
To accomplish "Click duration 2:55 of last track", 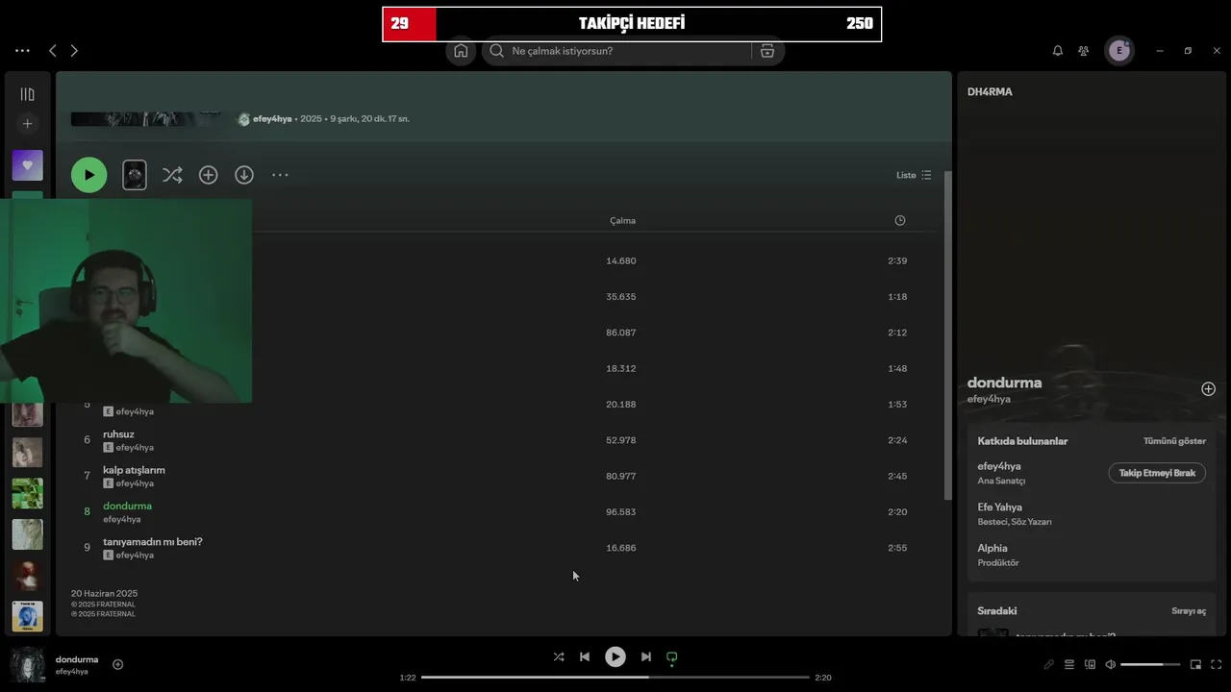I will pos(897,548).
